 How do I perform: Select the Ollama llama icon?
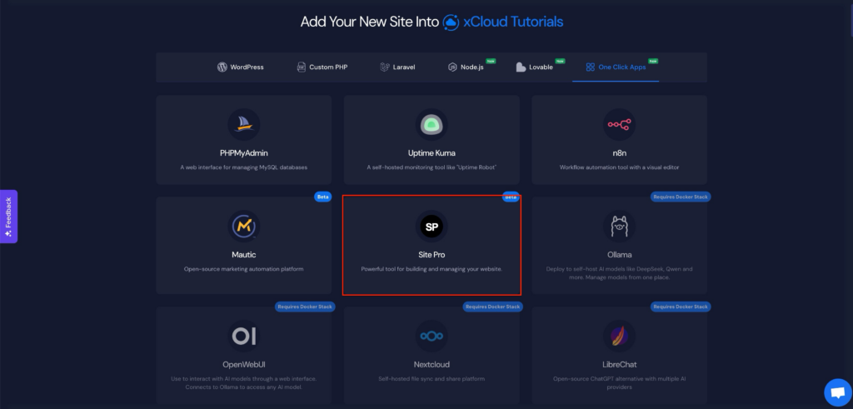coord(619,226)
